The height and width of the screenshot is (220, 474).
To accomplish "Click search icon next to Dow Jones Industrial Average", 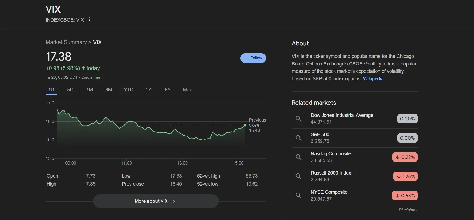I will coord(298,119).
